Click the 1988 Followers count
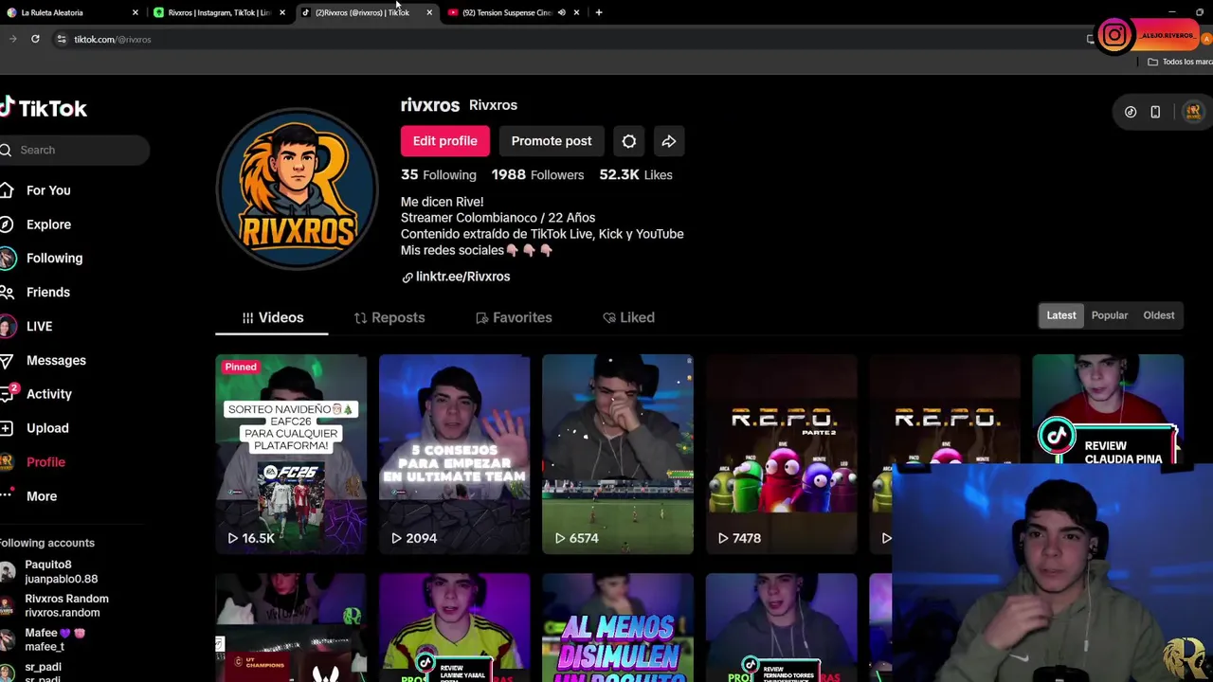The image size is (1213, 682). point(537,174)
